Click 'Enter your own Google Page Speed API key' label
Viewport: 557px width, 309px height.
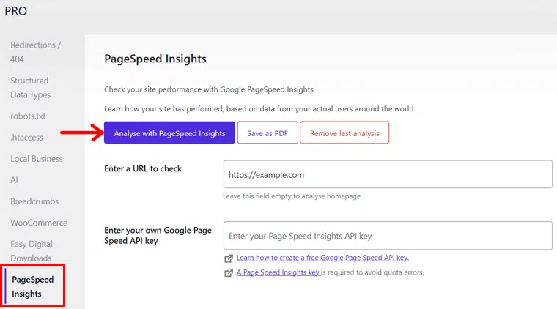[158, 236]
